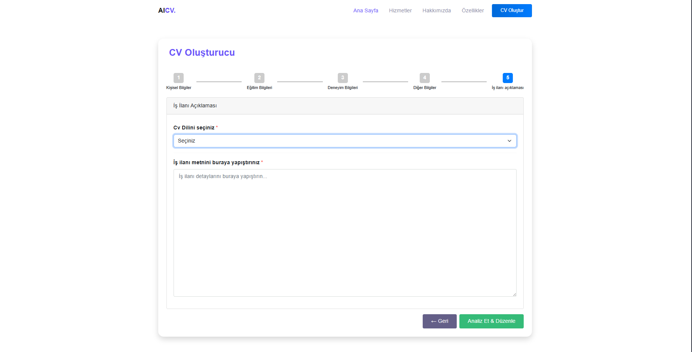Click Analiz Et & Düzenle button
Screen dimensions: 692x352
[491, 321]
